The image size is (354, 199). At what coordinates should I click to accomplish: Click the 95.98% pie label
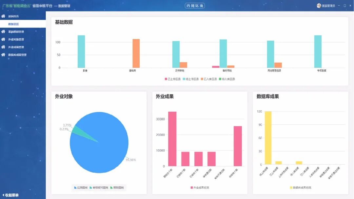click(131, 160)
